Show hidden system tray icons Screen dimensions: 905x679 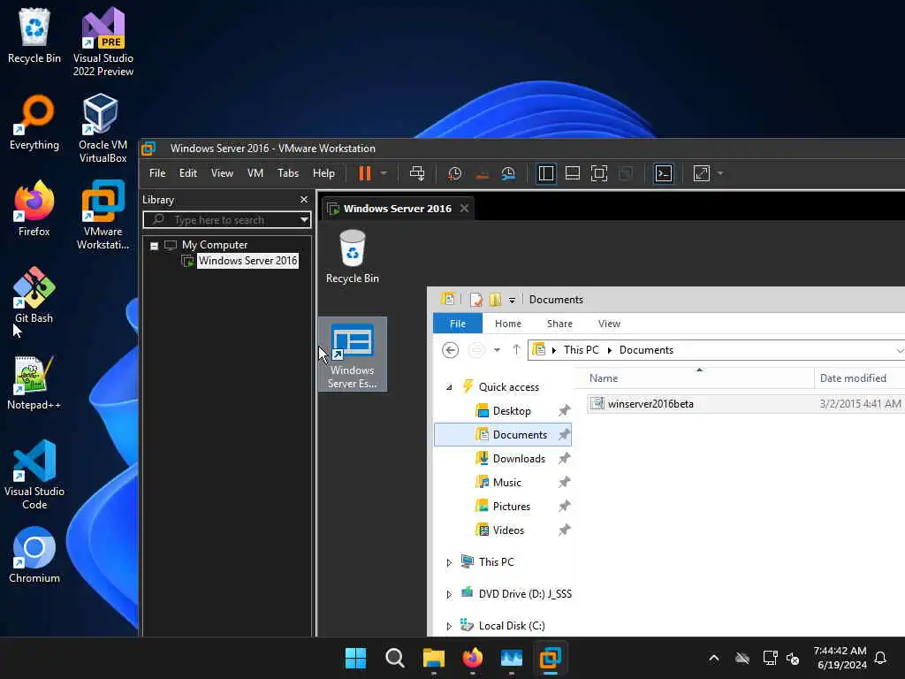pos(714,658)
